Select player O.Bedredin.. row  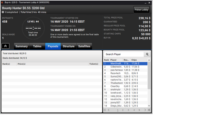pos(125,67)
